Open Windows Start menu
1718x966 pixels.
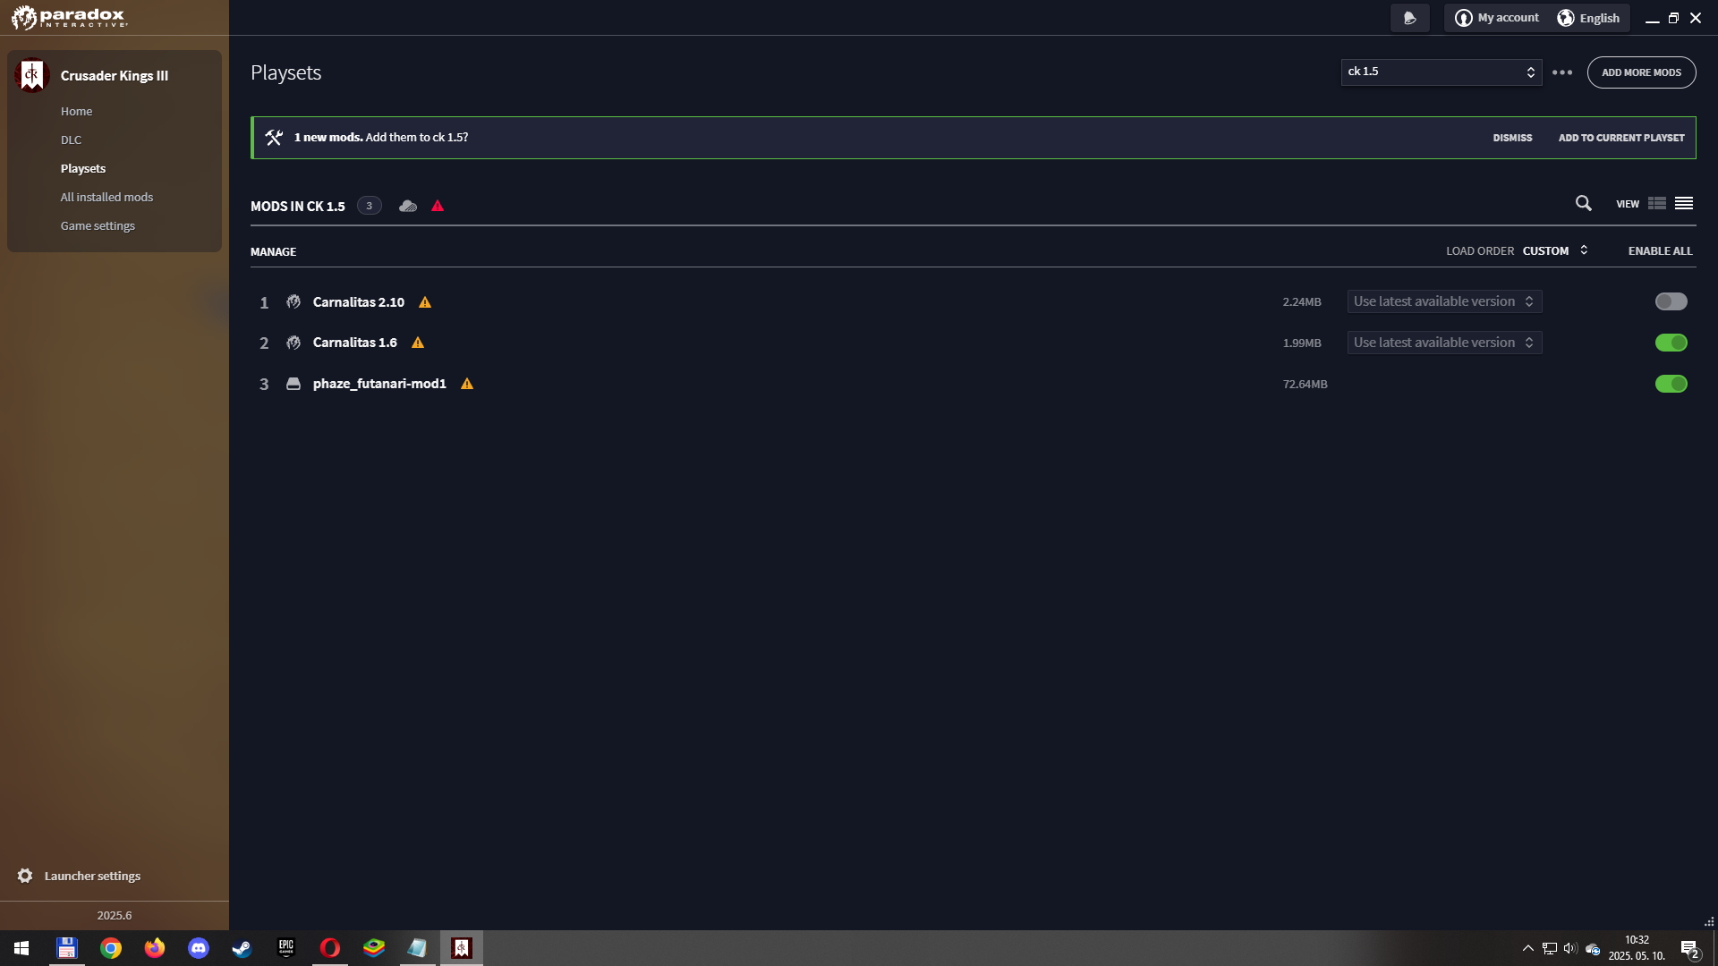tap(21, 948)
